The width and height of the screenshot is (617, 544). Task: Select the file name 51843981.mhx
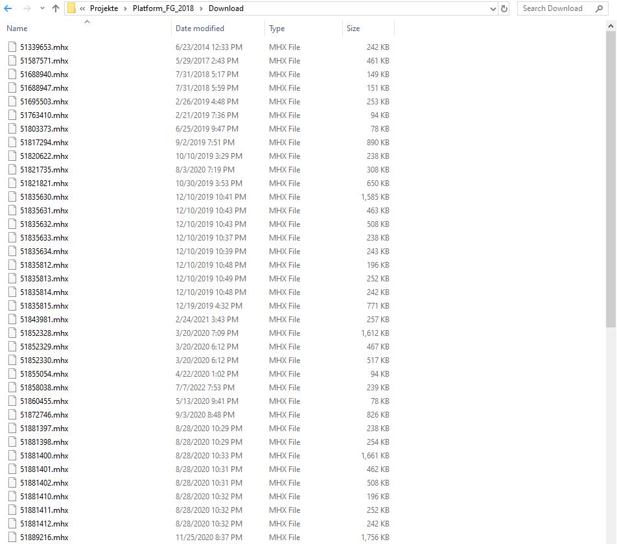pos(44,319)
